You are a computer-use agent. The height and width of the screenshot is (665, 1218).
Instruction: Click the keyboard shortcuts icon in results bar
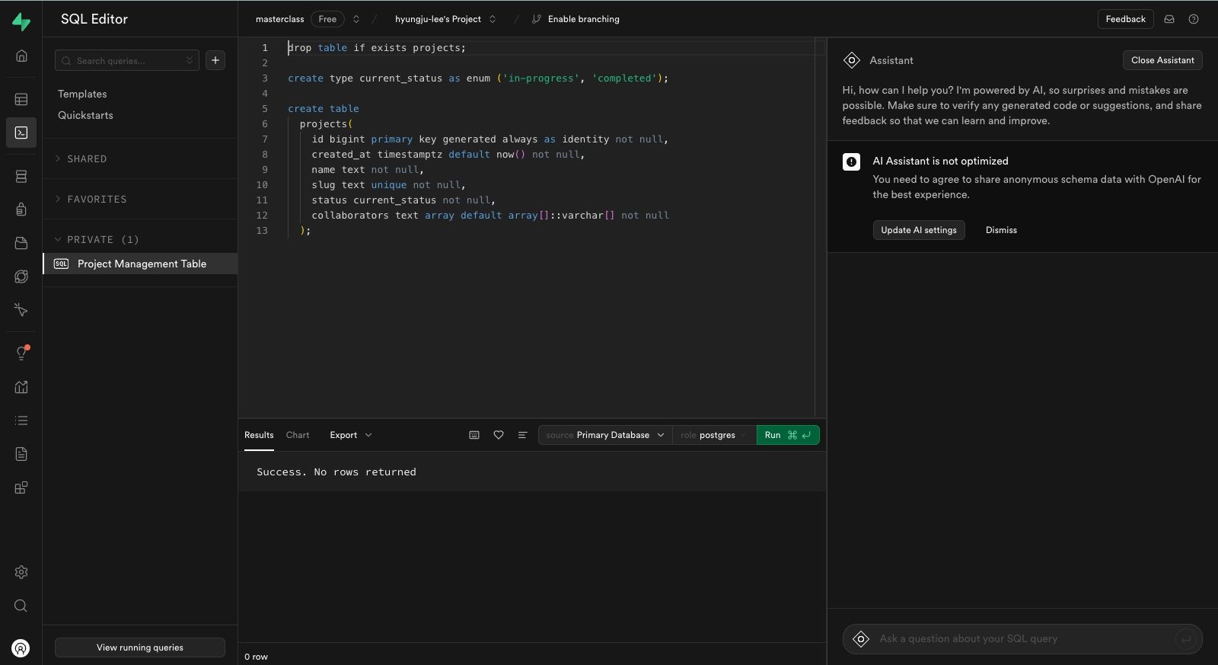(x=474, y=435)
